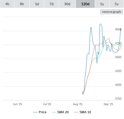The height and width of the screenshot is (119, 124).
Task: Click the highest price peak on chart
Action: [x=100, y=24]
